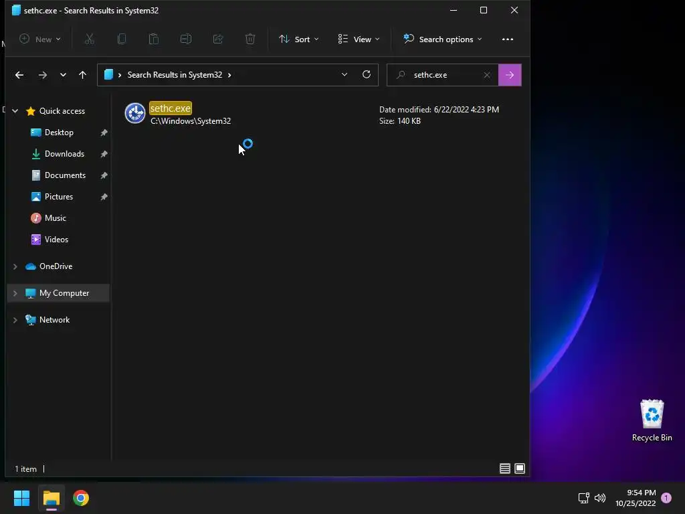This screenshot has width=685, height=514.
Task: Unpin Pictures using its pin icon
Action: pos(104,197)
